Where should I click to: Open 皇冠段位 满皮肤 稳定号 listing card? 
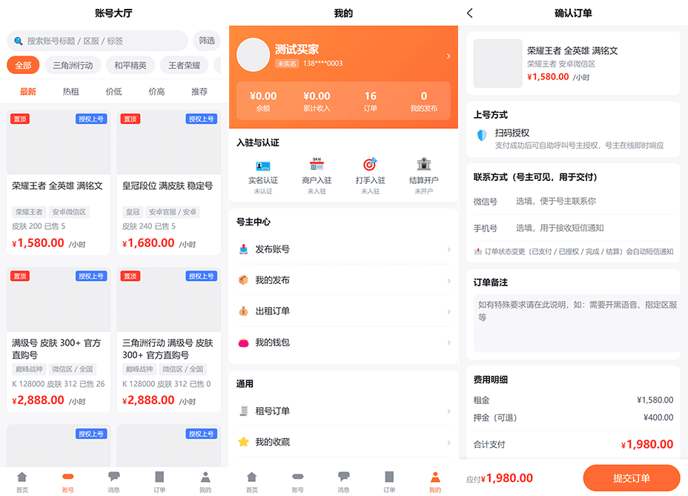click(169, 182)
